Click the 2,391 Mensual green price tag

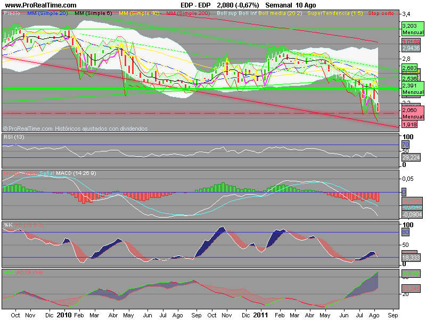click(x=413, y=89)
